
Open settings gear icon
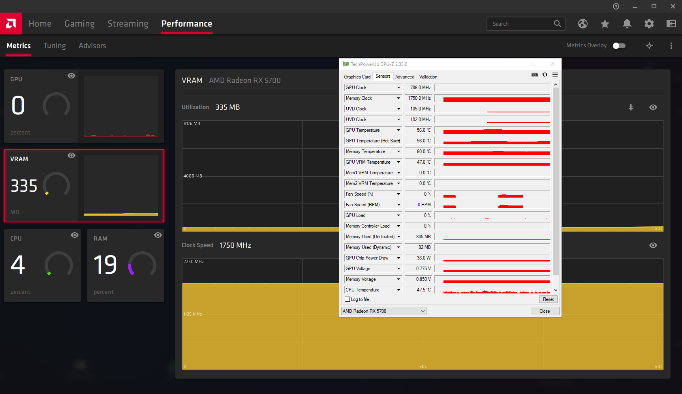[x=649, y=24]
